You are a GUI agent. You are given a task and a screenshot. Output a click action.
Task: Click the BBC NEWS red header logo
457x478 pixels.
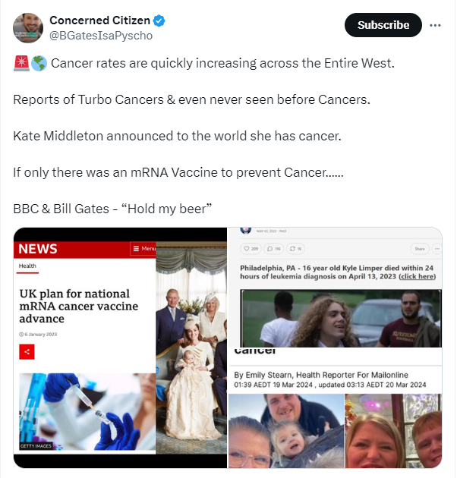tap(38, 249)
